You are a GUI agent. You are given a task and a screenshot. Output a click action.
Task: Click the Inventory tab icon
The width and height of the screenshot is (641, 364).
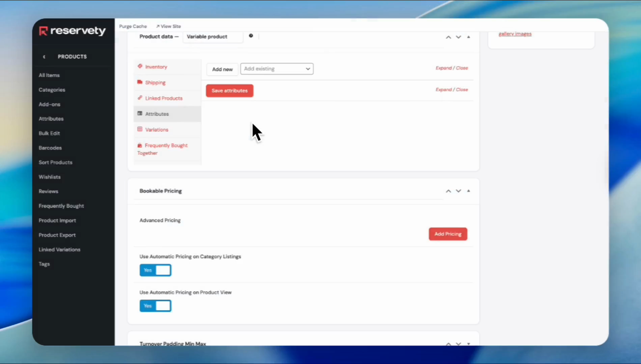140,66
